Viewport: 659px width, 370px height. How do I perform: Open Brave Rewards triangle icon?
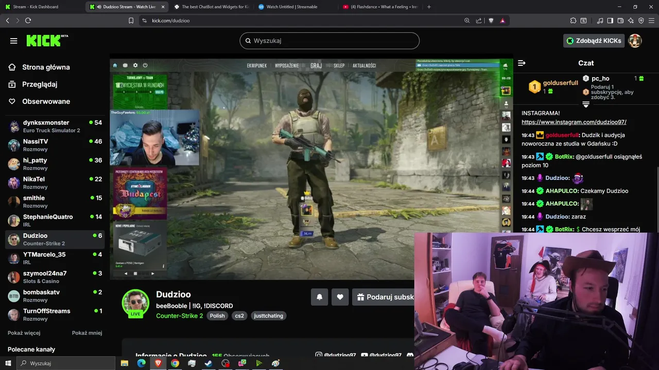[x=502, y=21]
